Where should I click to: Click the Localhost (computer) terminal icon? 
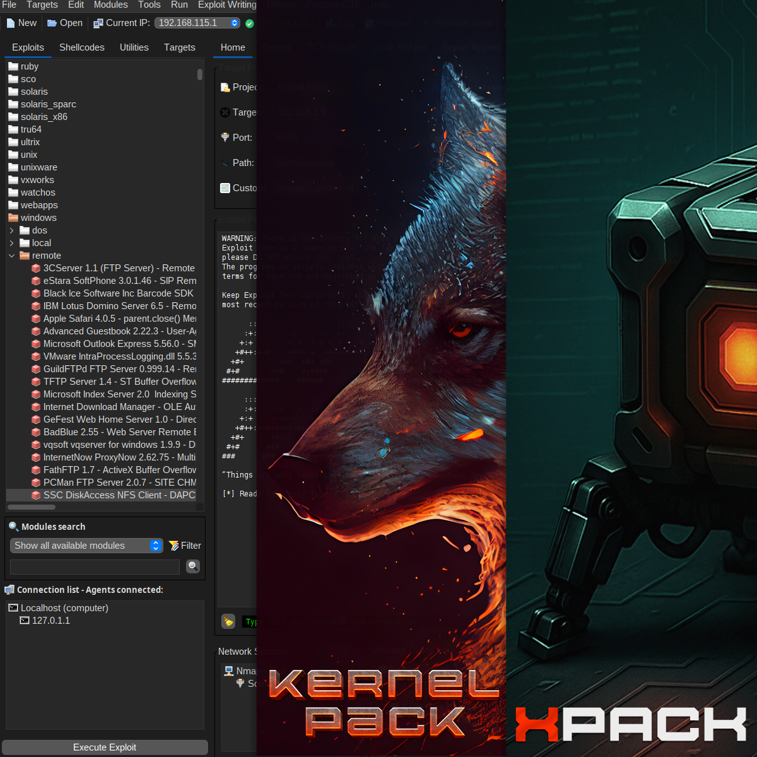point(13,608)
